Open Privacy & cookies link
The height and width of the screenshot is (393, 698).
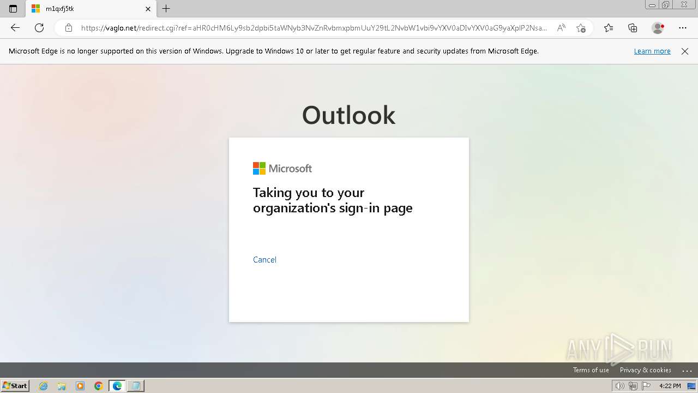pos(645,370)
